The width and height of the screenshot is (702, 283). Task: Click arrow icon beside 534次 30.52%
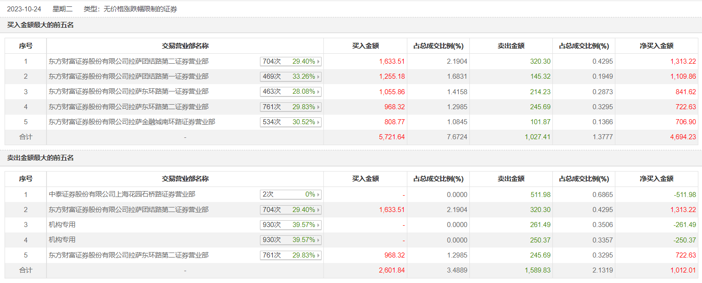point(318,122)
